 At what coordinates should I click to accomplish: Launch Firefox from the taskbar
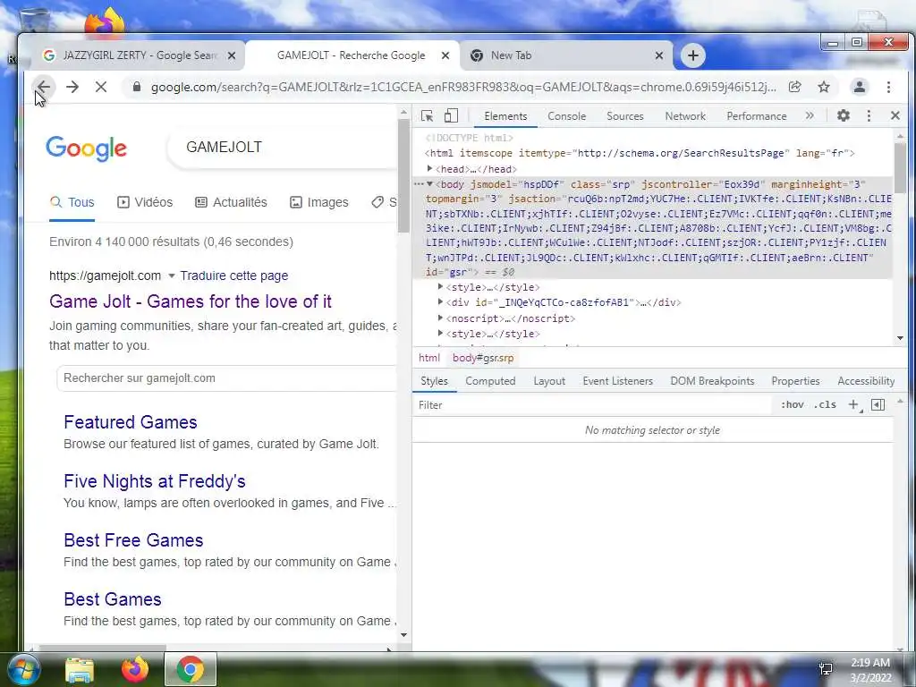click(x=135, y=669)
